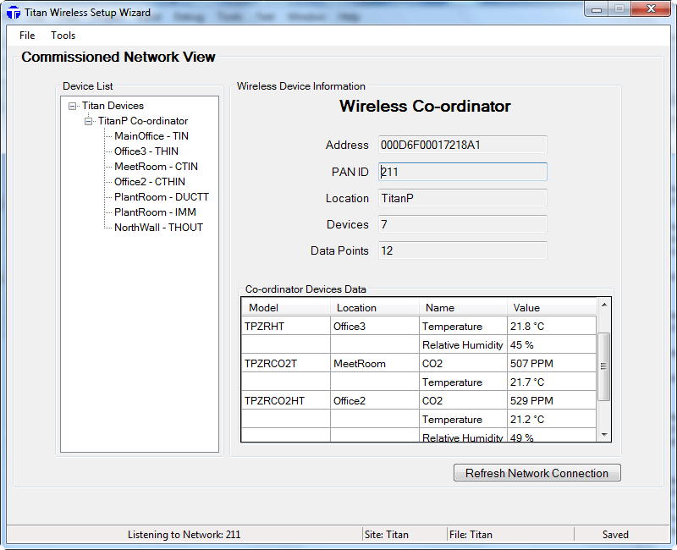Click Office3's Temperature name cell
This screenshot has height=550, width=677.
(x=463, y=327)
